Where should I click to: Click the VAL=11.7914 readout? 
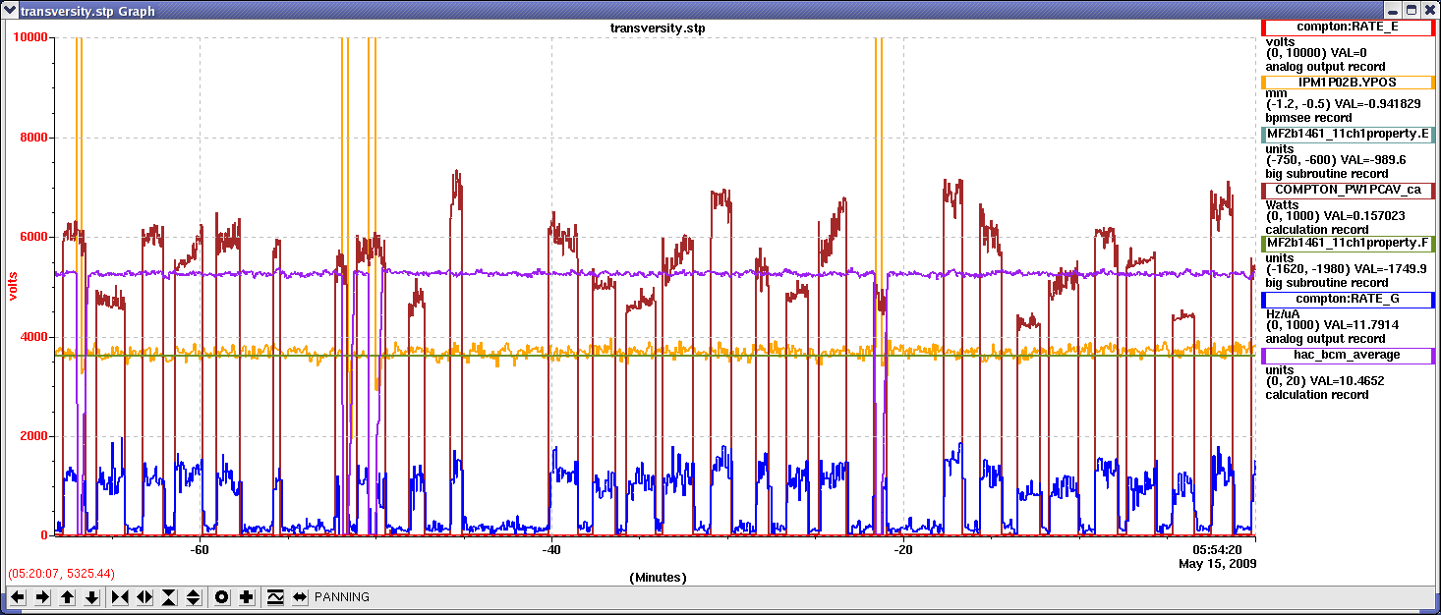(x=1363, y=324)
